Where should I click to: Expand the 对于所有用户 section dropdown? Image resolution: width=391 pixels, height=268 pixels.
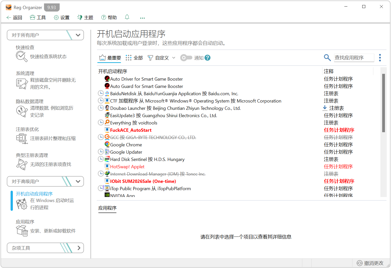(x=78, y=35)
